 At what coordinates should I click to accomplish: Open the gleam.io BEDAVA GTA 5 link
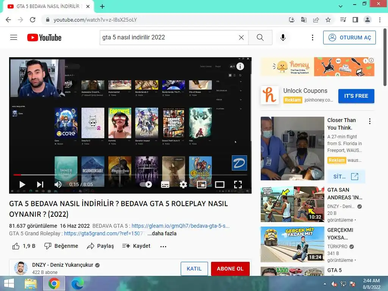point(180,226)
